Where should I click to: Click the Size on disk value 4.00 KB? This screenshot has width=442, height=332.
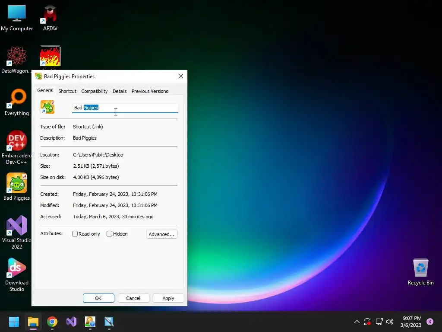click(x=96, y=177)
